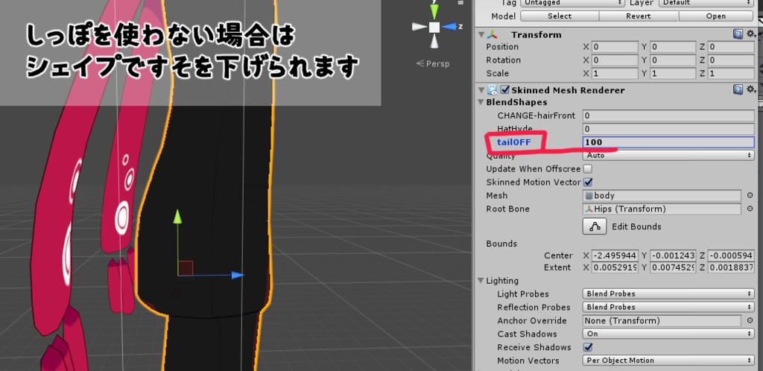Click the Bounds Extent X field

pyautogui.click(x=615, y=267)
